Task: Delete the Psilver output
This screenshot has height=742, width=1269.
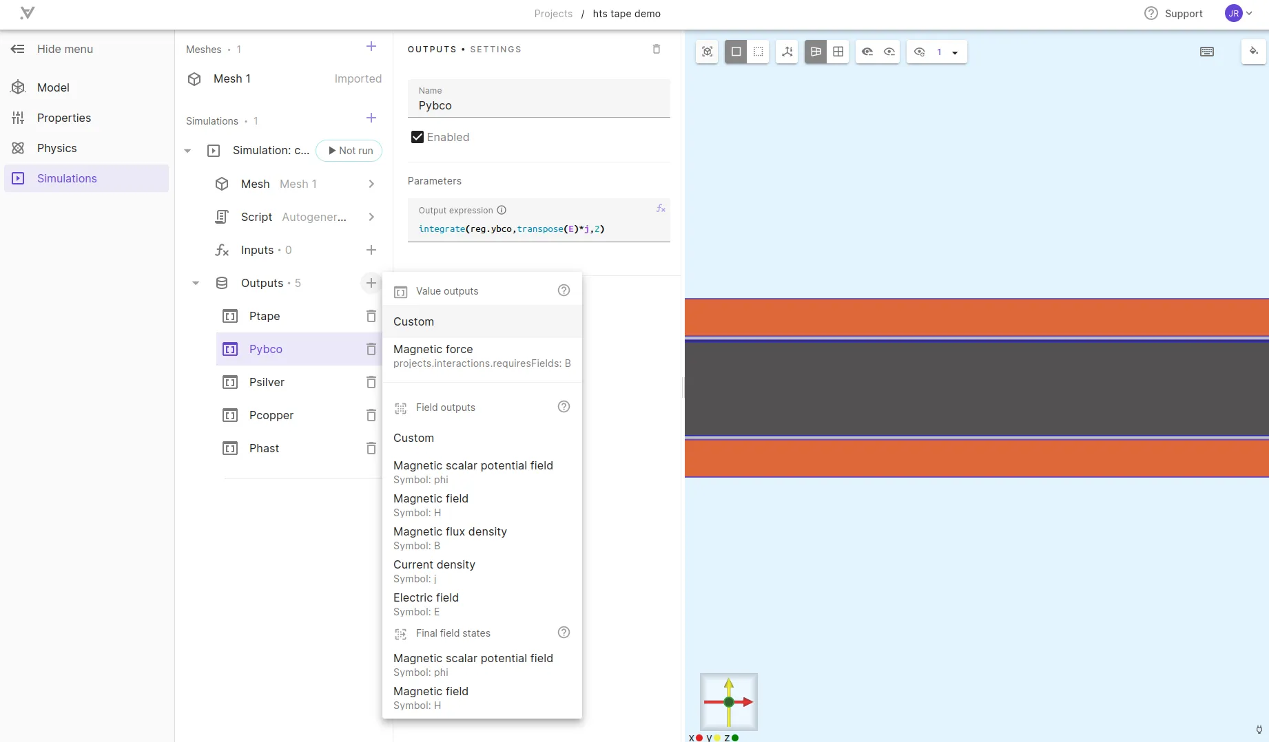Action: pyautogui.click(x=371, y=382)
